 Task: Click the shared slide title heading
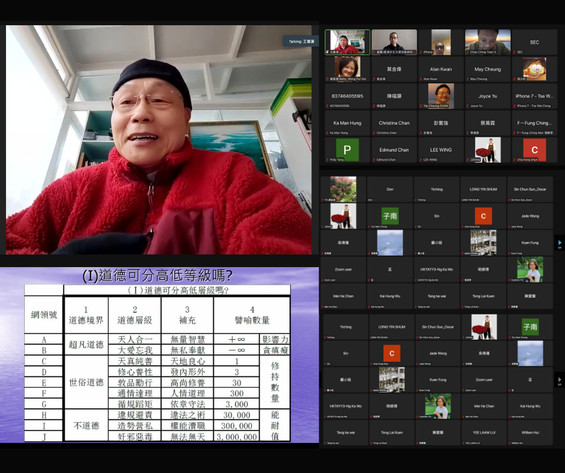coord(157,276)
